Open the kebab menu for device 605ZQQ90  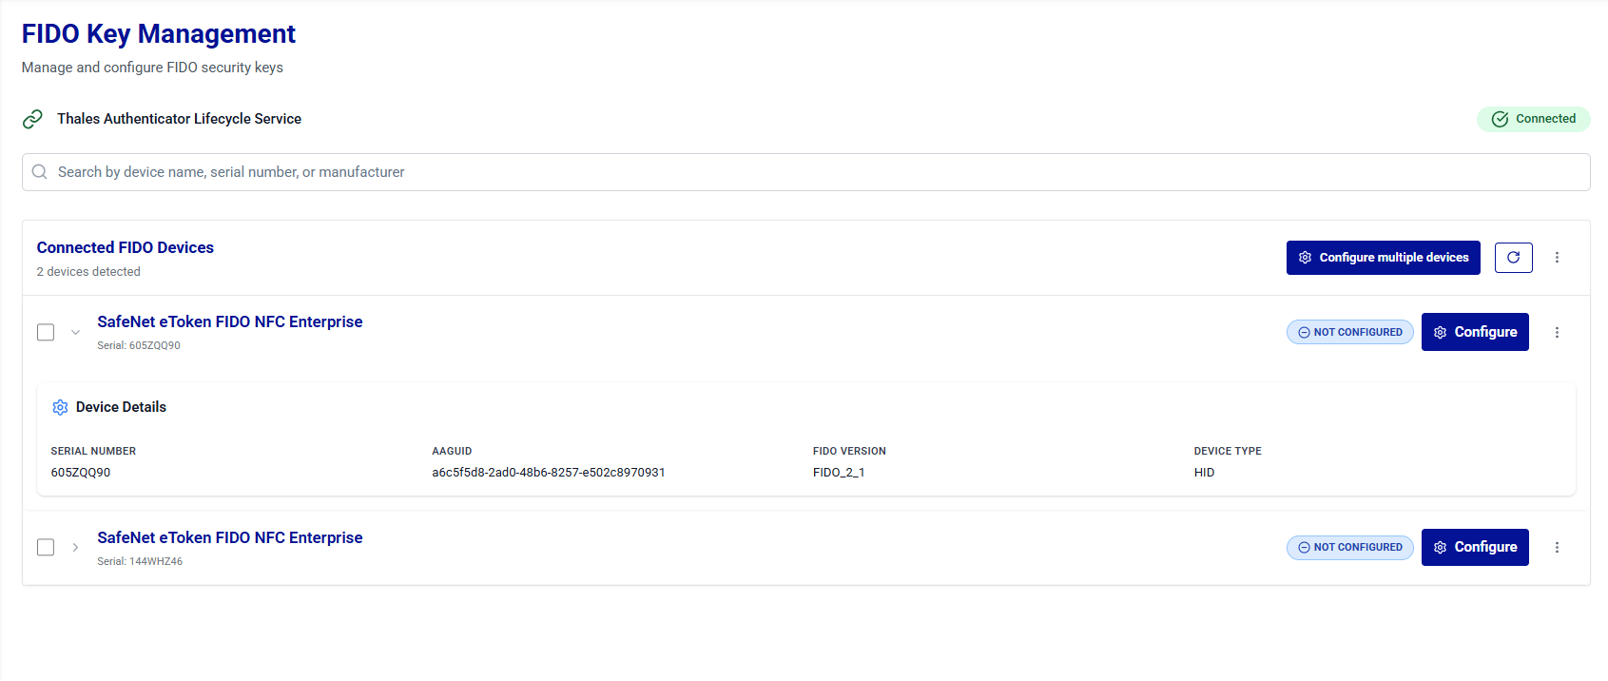1557,332
